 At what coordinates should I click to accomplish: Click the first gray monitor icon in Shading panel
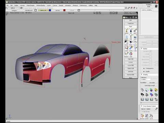pyautogui.click(x=142, y=99)
